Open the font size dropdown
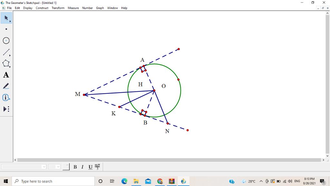The width and height of the screenshot is (330, 186). [x=54, y=167]
